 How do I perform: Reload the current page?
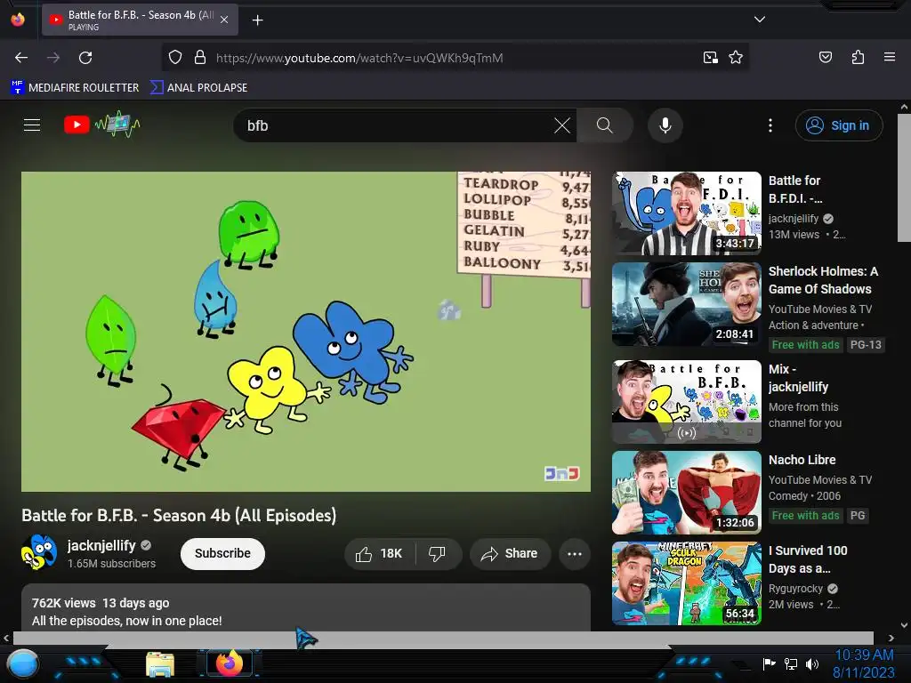point(85,58)
